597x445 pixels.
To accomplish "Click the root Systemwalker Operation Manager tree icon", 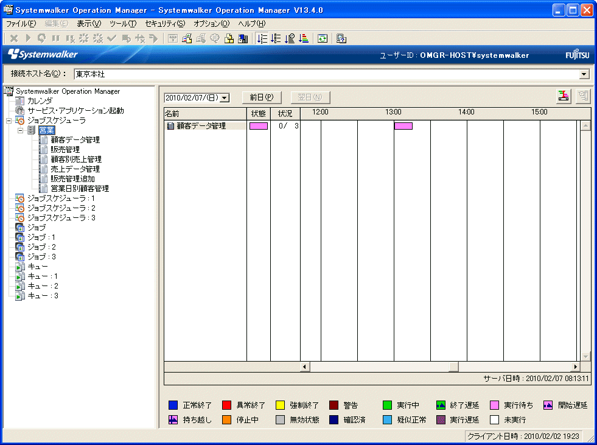I will [x=9, y=91].
